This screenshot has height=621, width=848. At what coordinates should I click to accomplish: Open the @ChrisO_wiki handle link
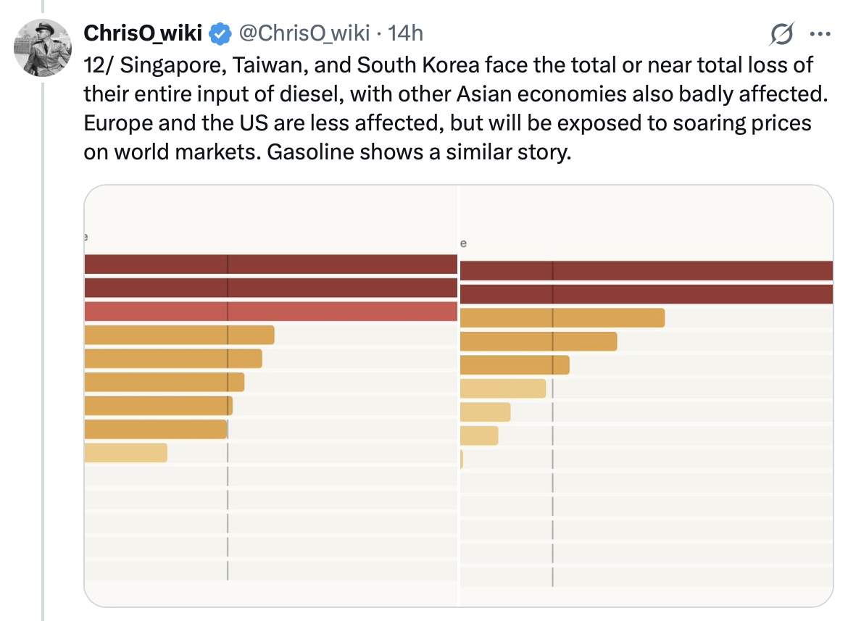tap(304, 33)
